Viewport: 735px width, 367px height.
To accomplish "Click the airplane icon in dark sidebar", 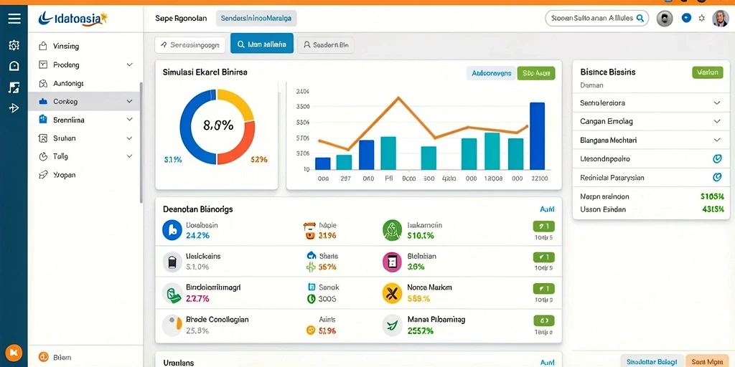I will click(x=14, y=108).
